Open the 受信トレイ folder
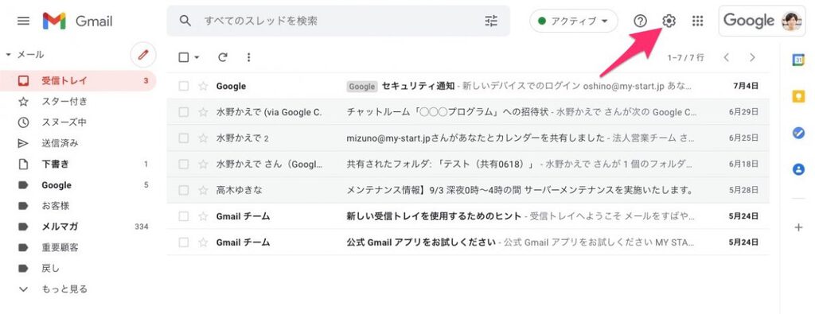 78,81
